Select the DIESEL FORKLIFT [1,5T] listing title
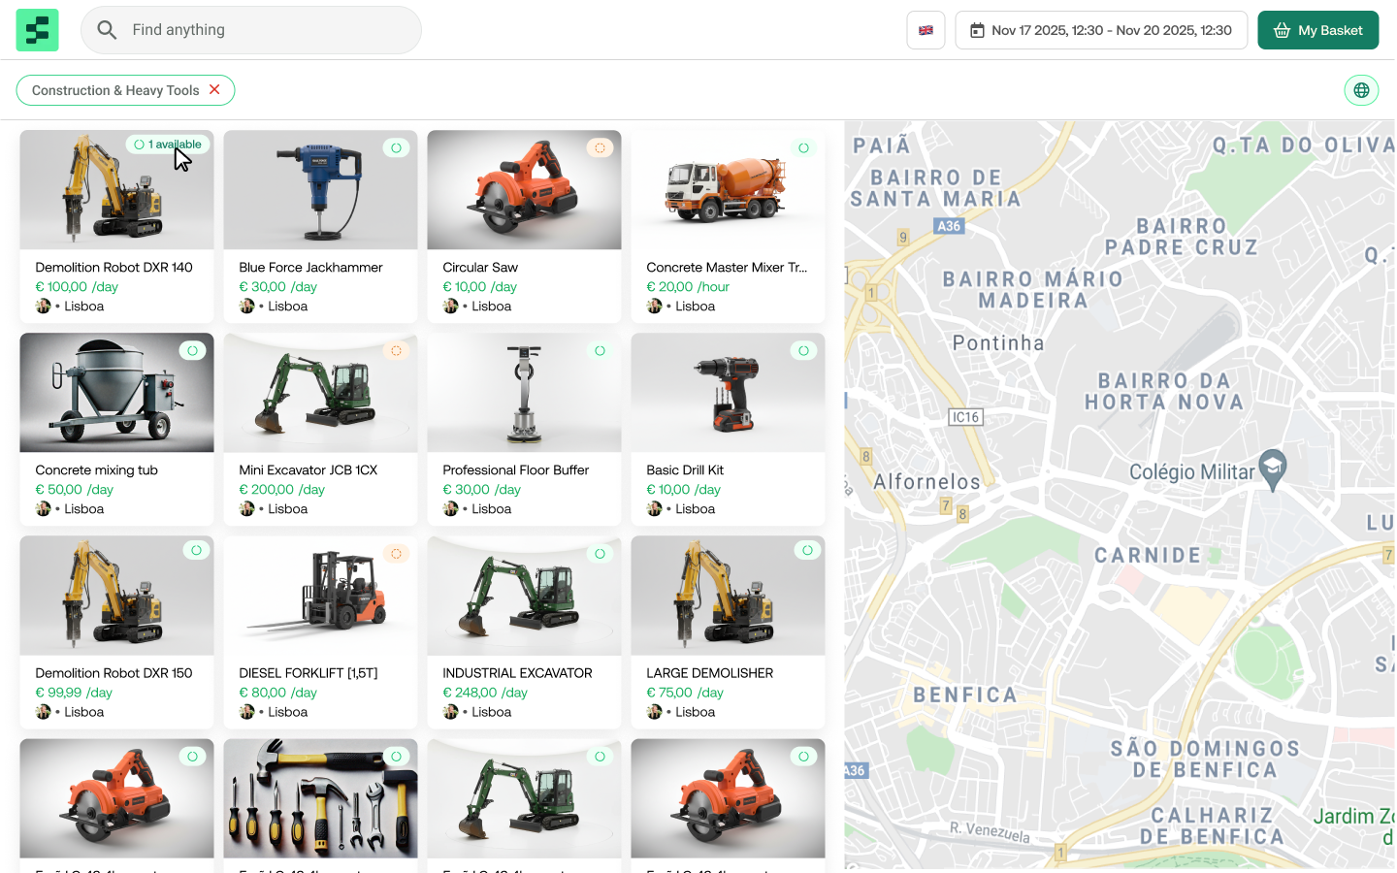1397x873 pixels. (308, 673)
